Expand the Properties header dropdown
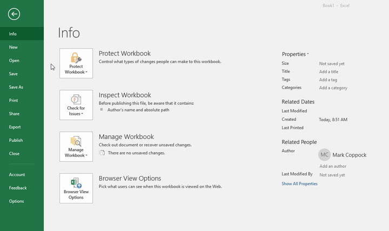Screen dimensions: 389x231 click(295, 54)
